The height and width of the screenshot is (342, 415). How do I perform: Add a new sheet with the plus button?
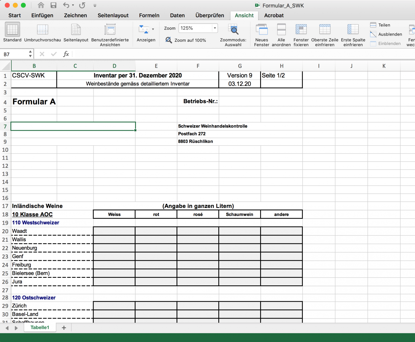(64, 328)
